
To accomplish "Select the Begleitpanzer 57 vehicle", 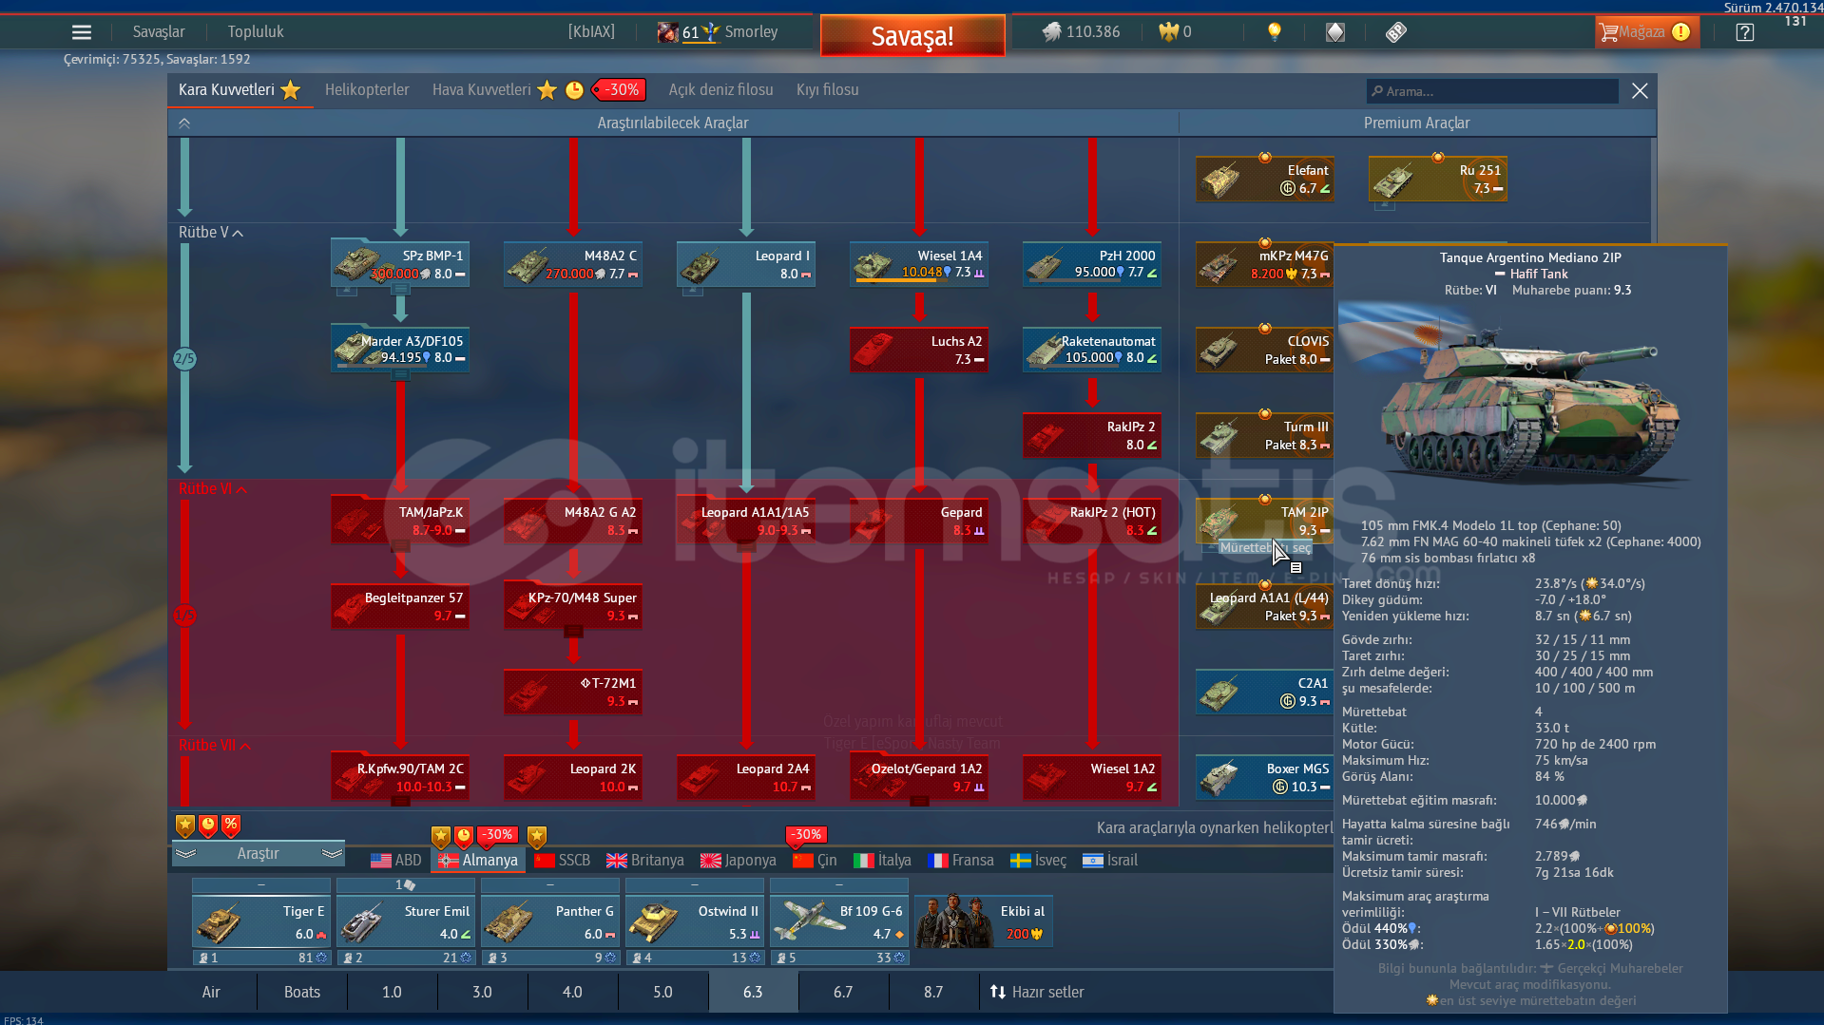I will point(400,606).
